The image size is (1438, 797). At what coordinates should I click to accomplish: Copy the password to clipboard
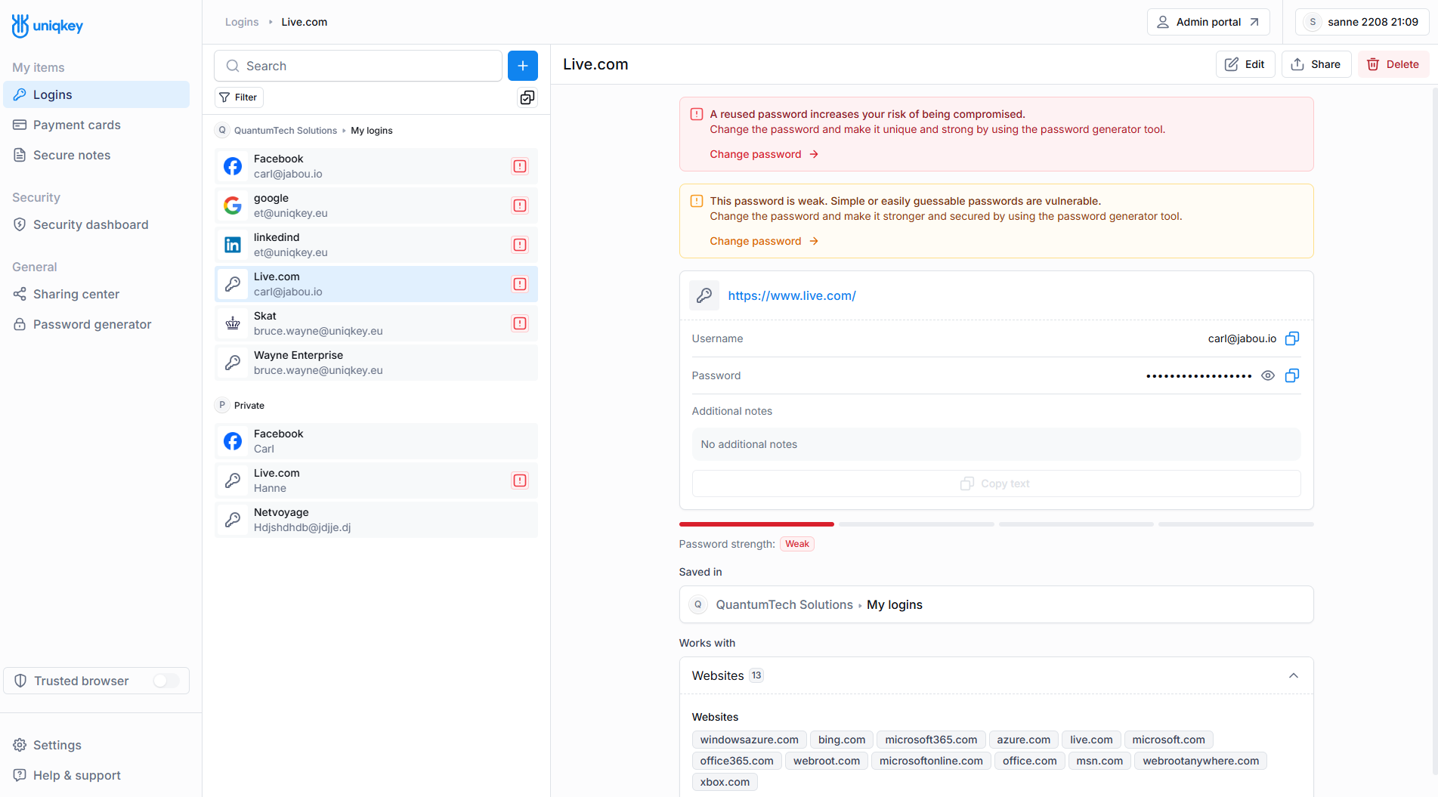[x=1291, y=375]
